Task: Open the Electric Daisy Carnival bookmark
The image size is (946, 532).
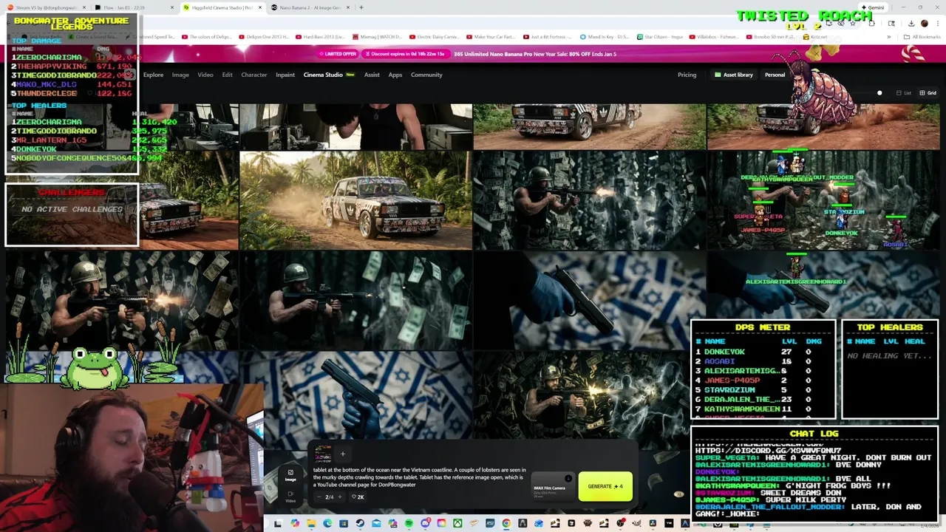Action: (x=435, y=36)
